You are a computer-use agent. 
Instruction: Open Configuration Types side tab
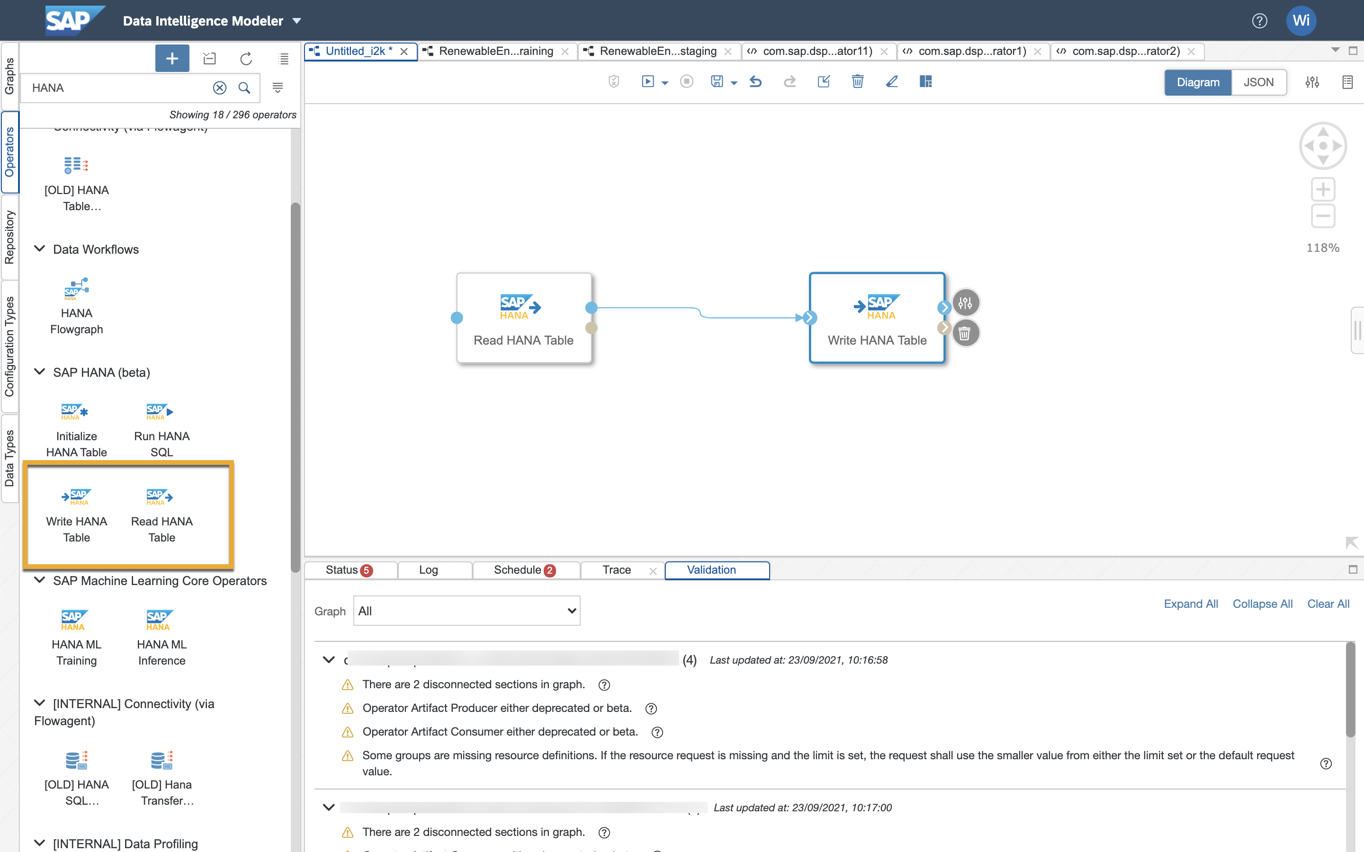[x=9, y=346]
